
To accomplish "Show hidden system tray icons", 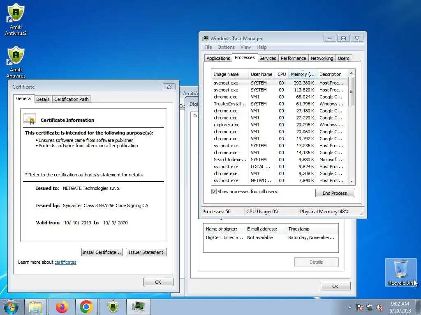I will coord(349,307).
